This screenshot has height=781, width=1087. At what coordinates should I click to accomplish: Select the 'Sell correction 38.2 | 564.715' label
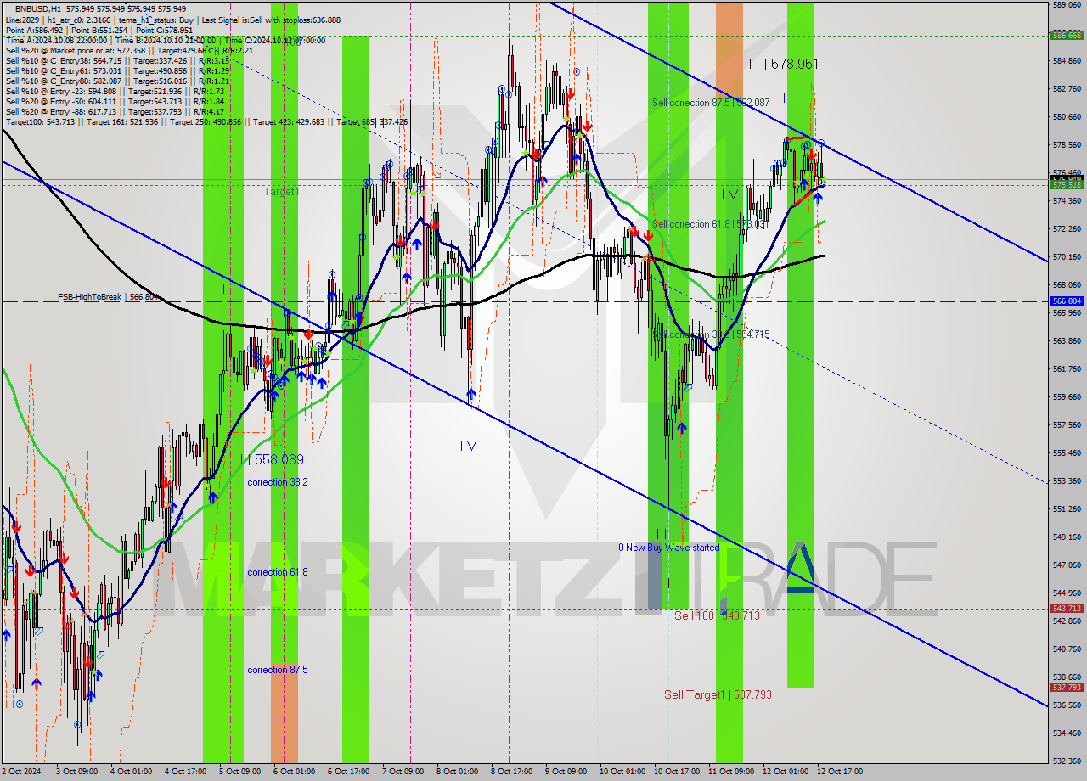pos(711,334)
